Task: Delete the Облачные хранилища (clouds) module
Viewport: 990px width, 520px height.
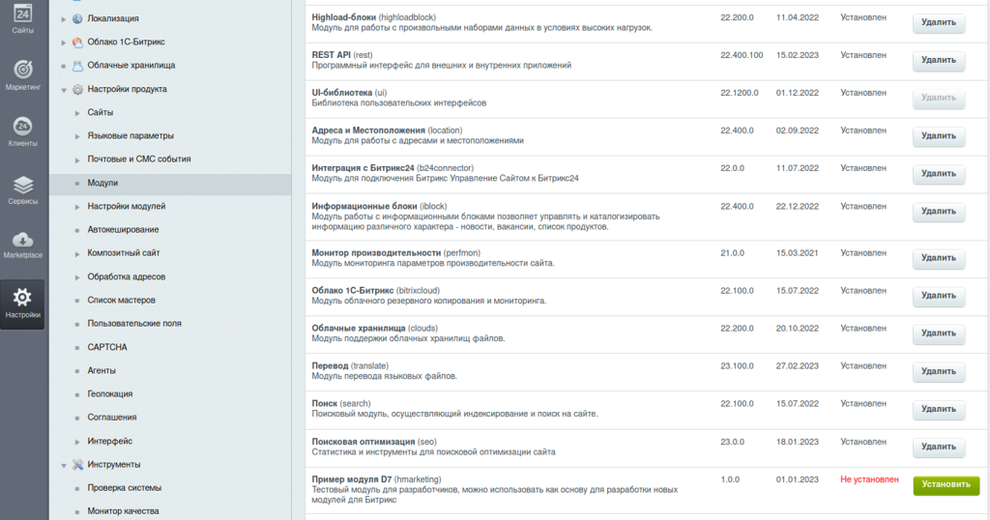Action: (x=938, y=333)
